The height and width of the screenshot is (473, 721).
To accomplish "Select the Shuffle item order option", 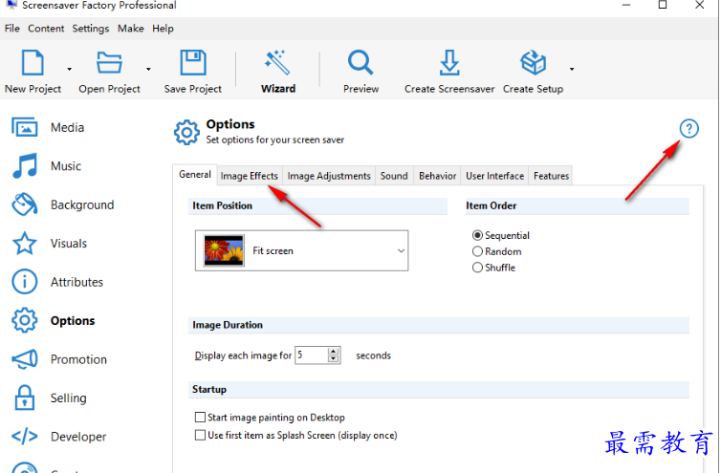I will click(478, 268).
